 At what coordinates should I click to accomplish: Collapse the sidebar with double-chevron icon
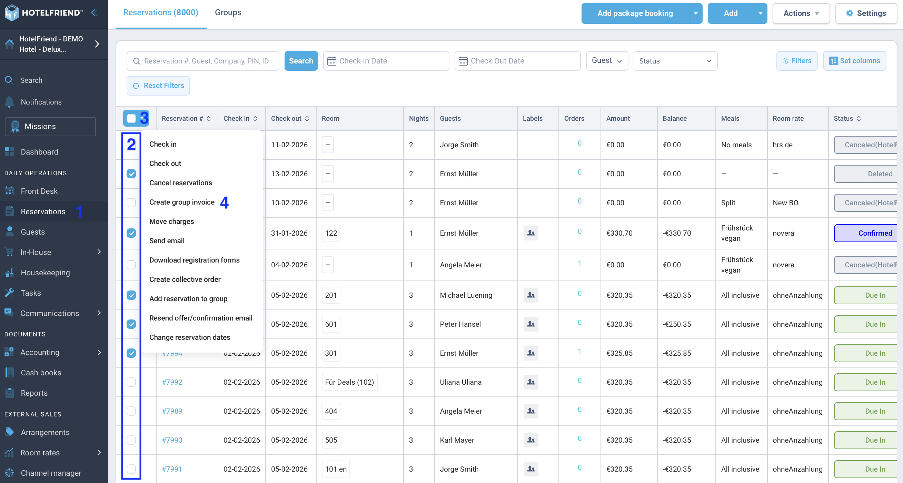pyautogui.click(x=94, y=13)
